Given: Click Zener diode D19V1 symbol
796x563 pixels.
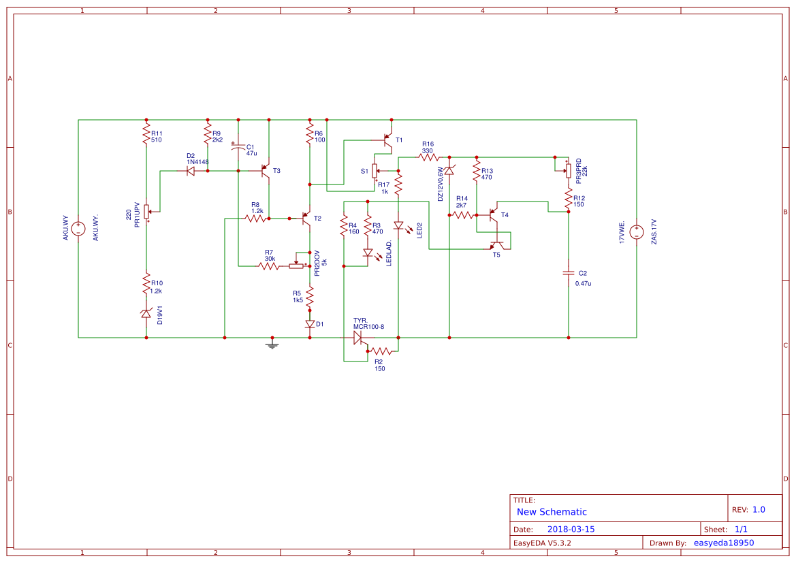Looking at the screenshot, I should tap(145, 313).
